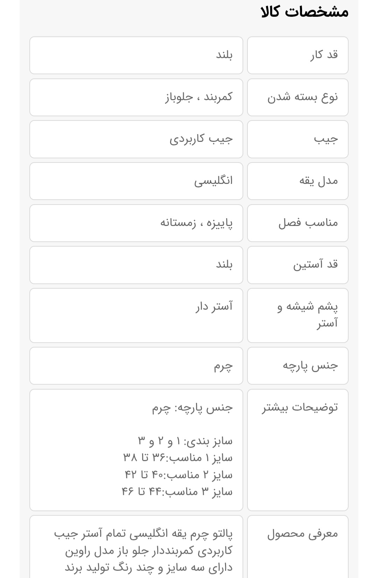Click the آستر دار value
This screenshot has height=578, width=378.
(214, 307)
